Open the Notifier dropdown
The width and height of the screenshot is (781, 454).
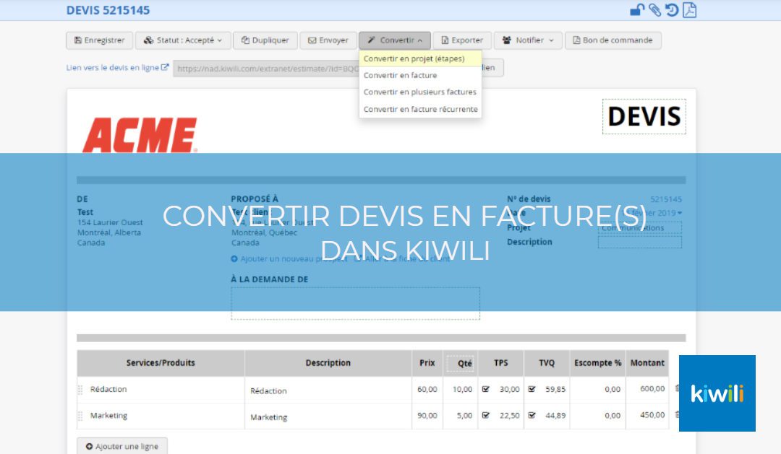coord(528,40)
